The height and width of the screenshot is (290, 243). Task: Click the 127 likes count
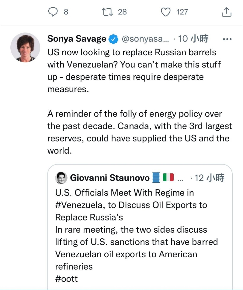pos(182,12)
